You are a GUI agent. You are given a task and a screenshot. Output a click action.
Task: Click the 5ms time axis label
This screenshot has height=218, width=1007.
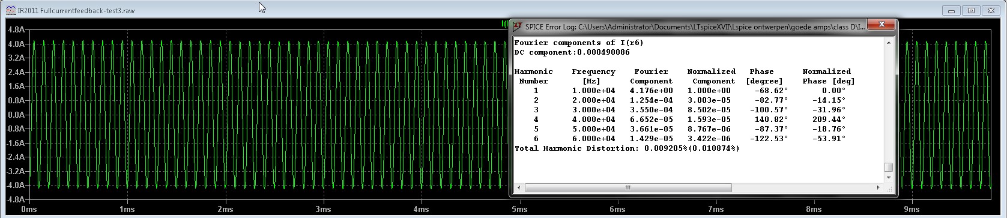click(x=520, y=210)
